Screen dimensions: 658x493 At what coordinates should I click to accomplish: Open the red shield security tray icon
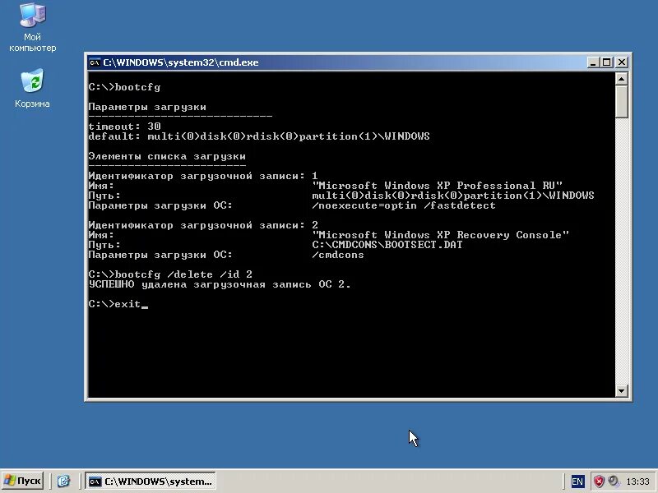(599, 481)
